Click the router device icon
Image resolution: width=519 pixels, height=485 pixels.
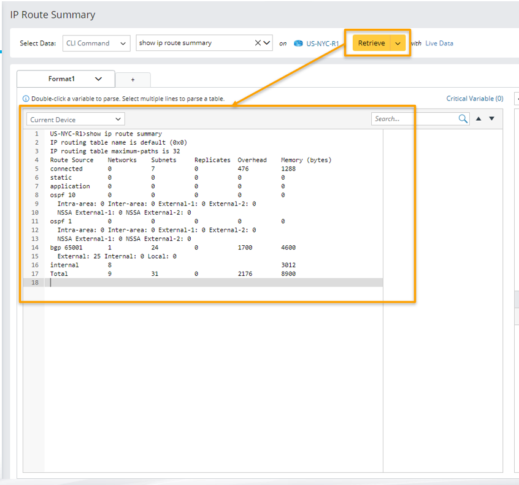tap(298, 44)
